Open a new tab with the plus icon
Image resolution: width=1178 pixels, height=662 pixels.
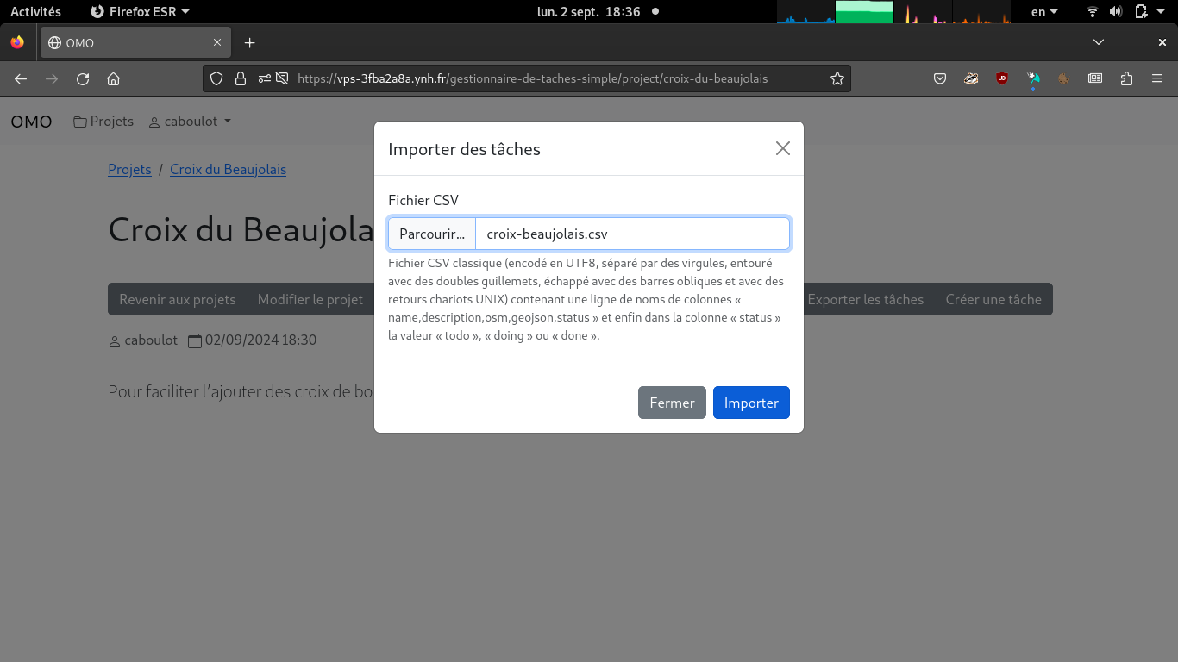[x=249, y=42]
